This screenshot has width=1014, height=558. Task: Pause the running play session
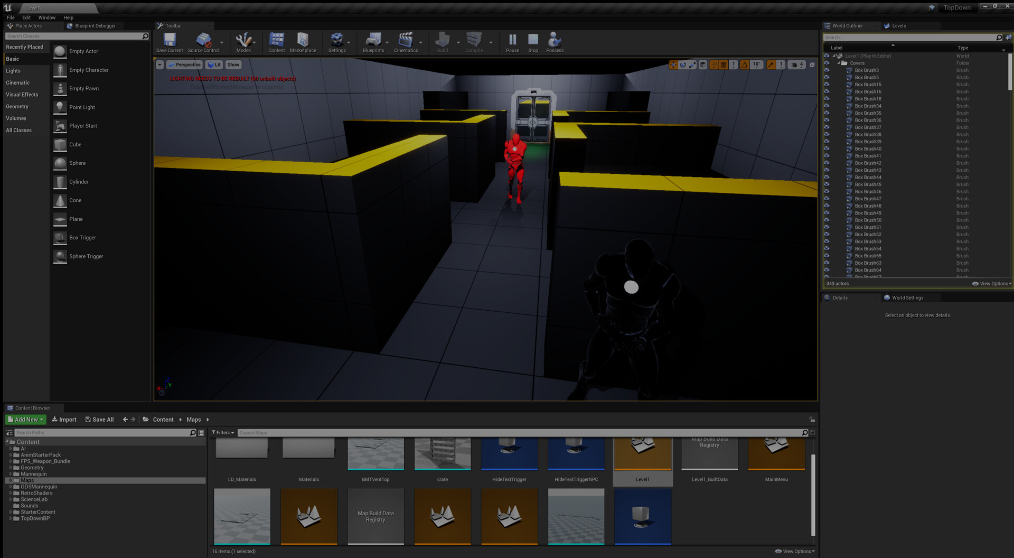512,42
